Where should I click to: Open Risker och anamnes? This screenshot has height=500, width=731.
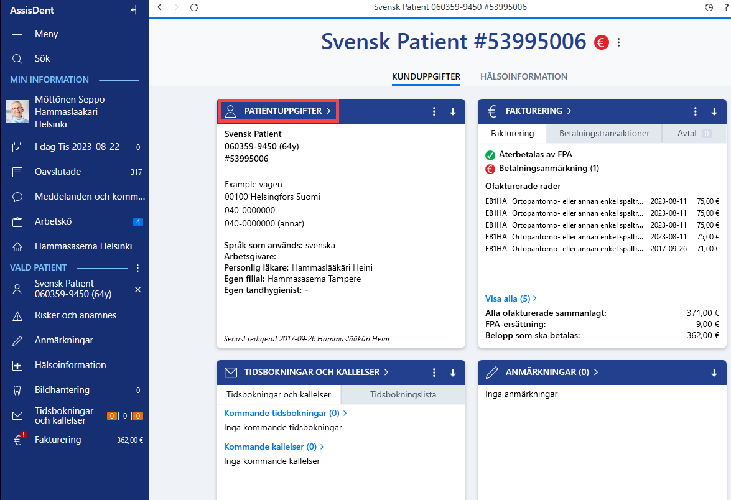tap(75, 315)
